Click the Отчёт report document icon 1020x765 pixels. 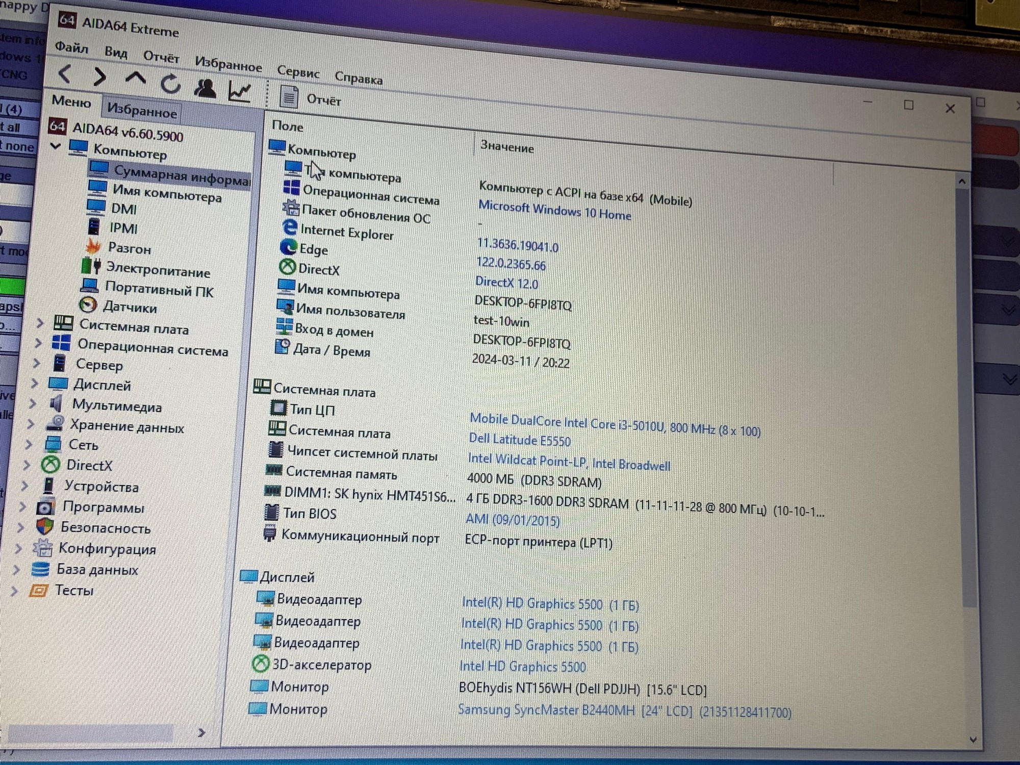[289, 96]
